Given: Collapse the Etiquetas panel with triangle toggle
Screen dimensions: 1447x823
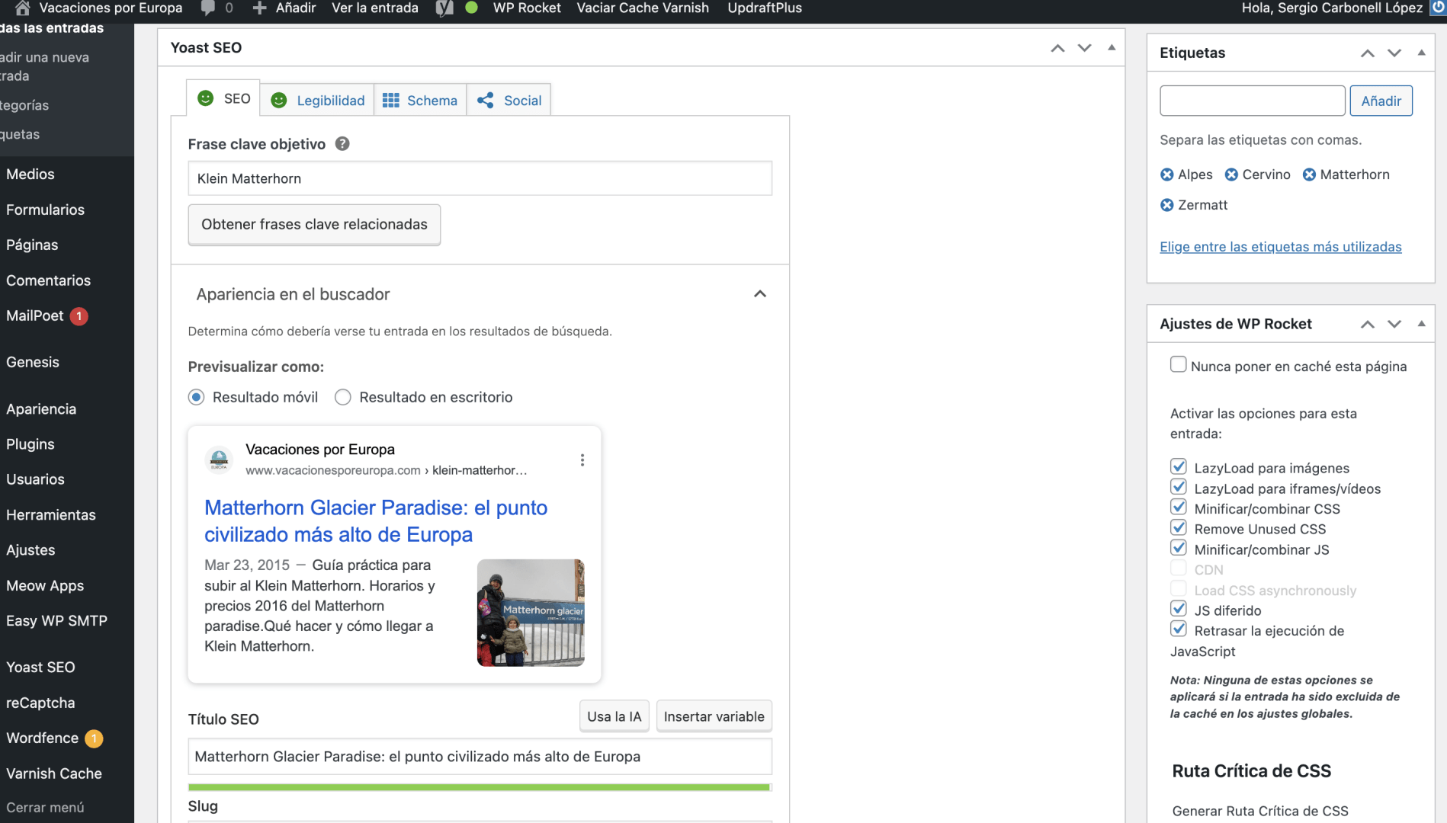Looking at the screenshot, I should (1421, 53).
